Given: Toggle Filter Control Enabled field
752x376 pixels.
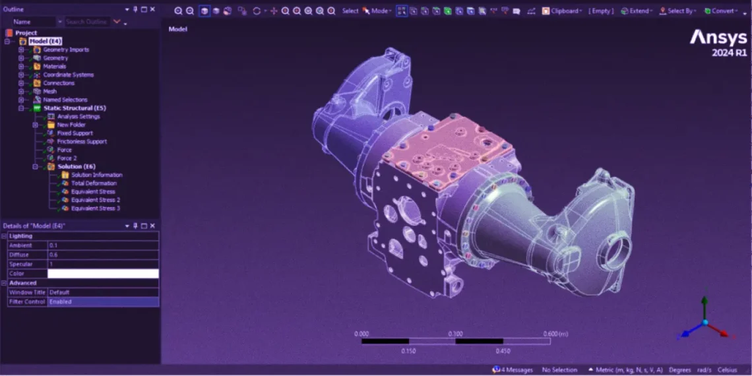Looking at the screenshot, I should [102, 301].
